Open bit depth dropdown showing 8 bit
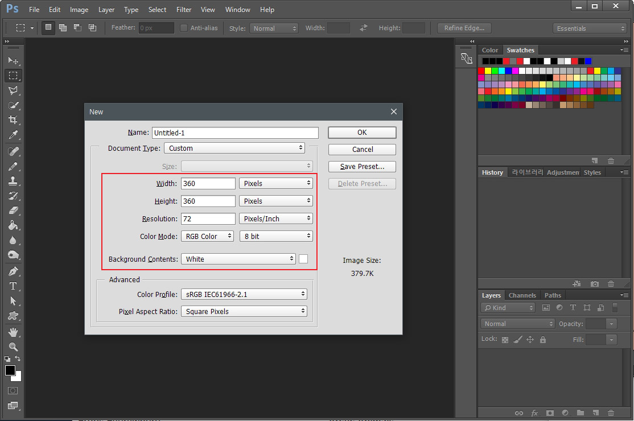 click(276, 236)
